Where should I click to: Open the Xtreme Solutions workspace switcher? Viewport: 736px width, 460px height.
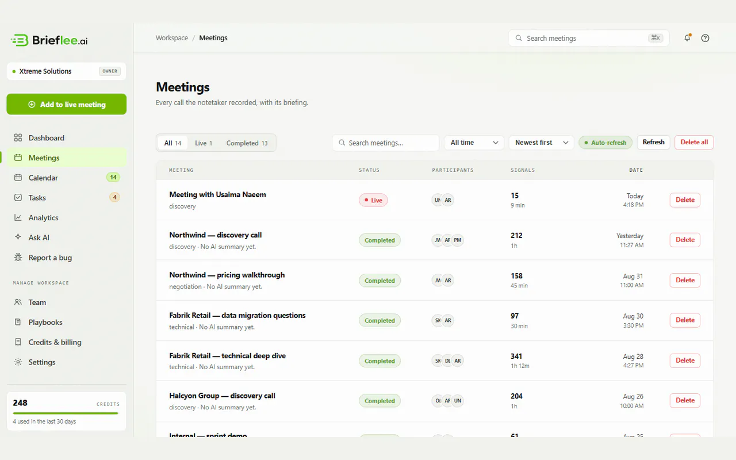pyautogui.click(x=67, y=71)
